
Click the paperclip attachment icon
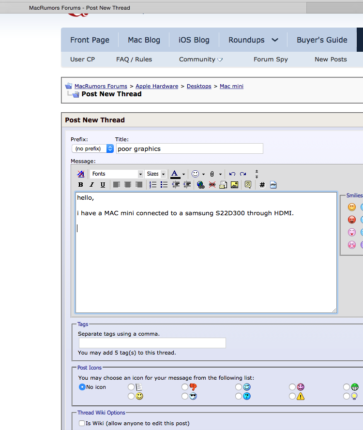pos(212,174)
